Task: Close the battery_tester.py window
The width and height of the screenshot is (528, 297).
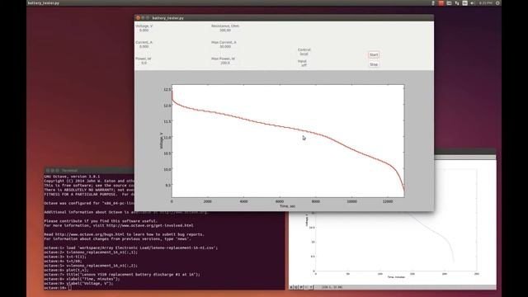Action: [138, 18]
